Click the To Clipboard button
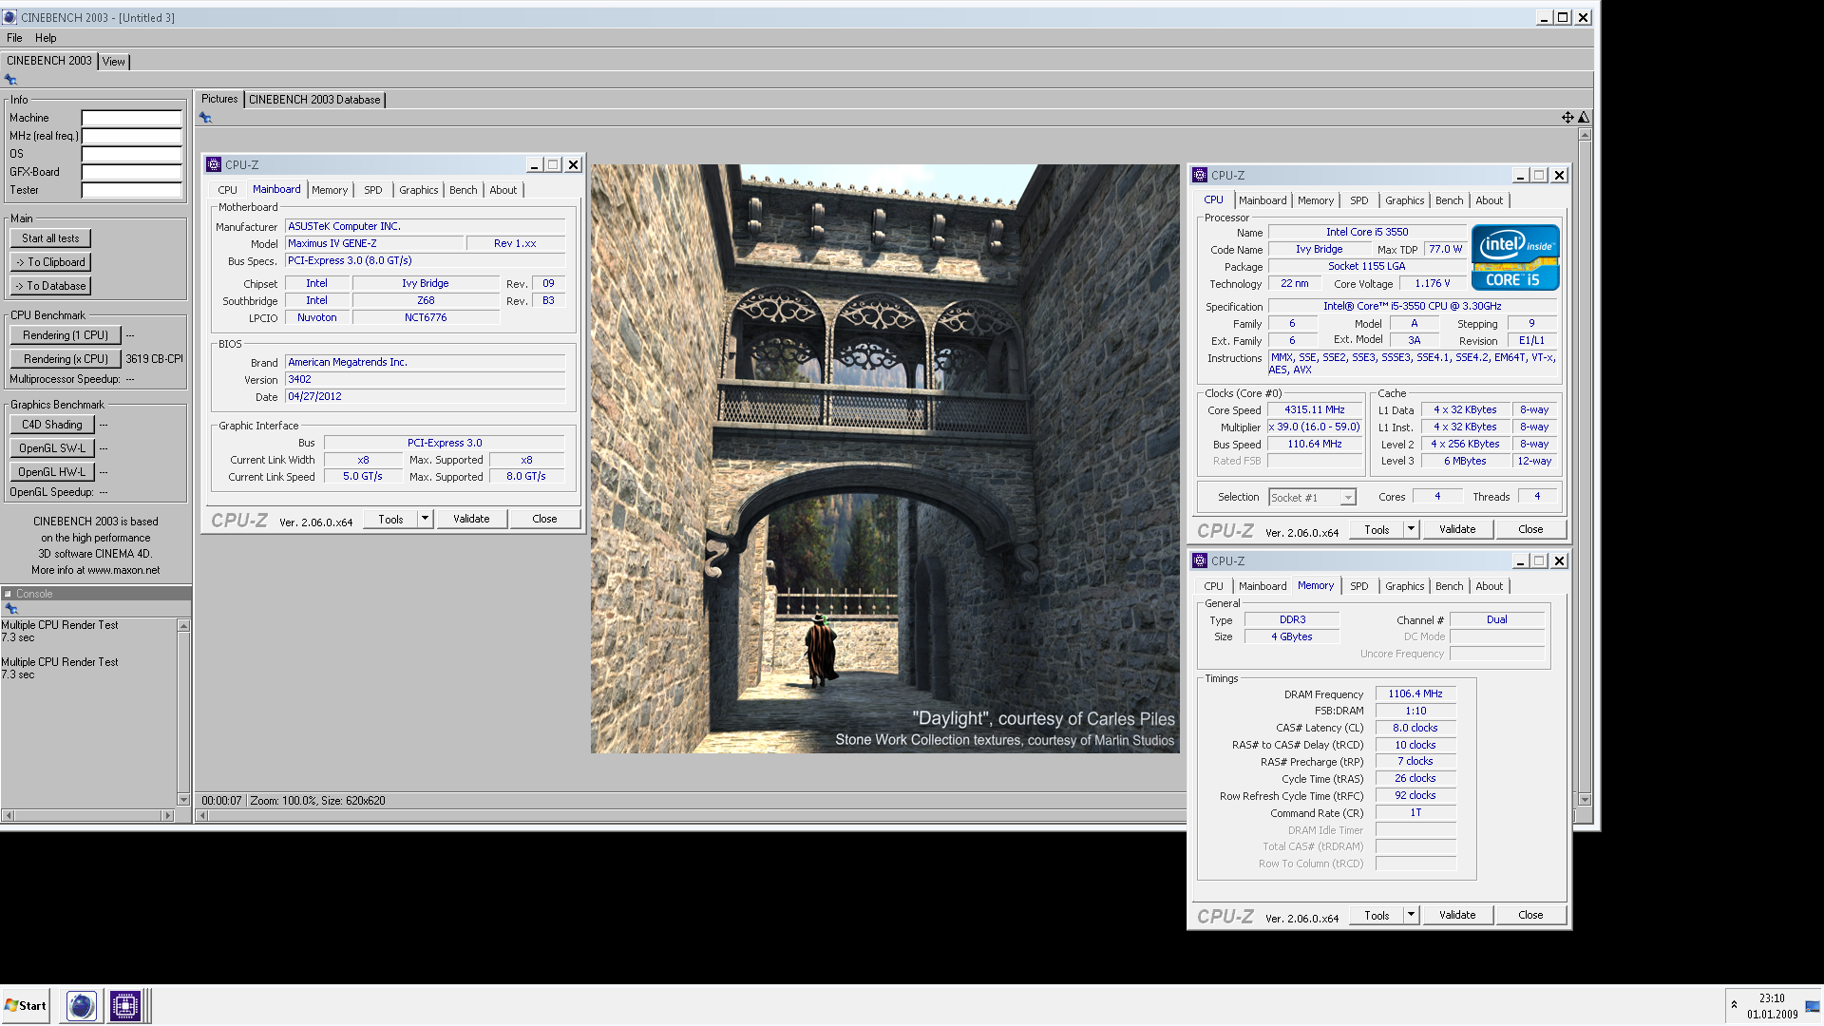Screen dimensions: 1824x1026 50,262
